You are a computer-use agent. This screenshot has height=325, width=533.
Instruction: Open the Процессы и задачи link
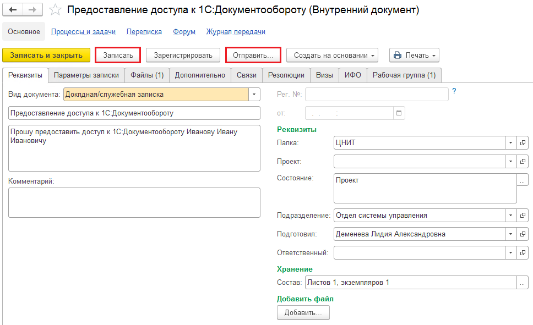tap(83, 31)
